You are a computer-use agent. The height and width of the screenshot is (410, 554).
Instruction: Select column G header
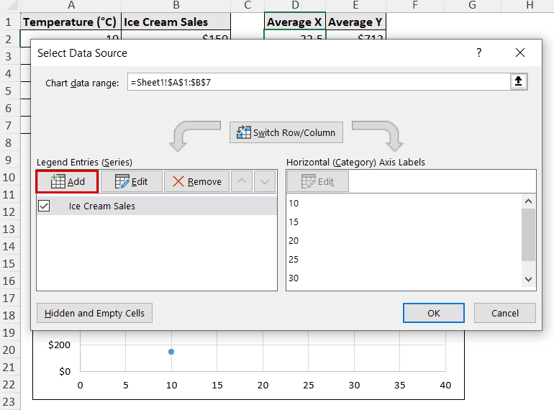472,5
